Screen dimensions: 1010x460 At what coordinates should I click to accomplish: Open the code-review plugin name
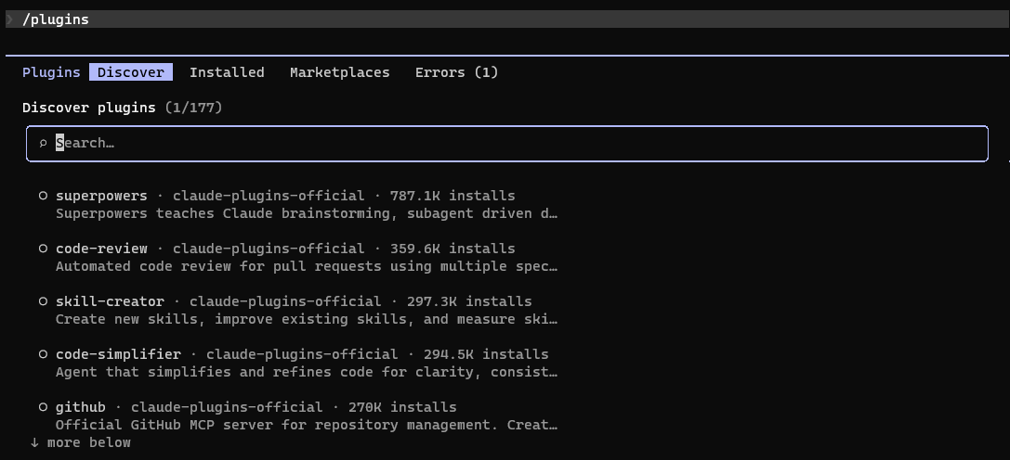pos(101,249)
